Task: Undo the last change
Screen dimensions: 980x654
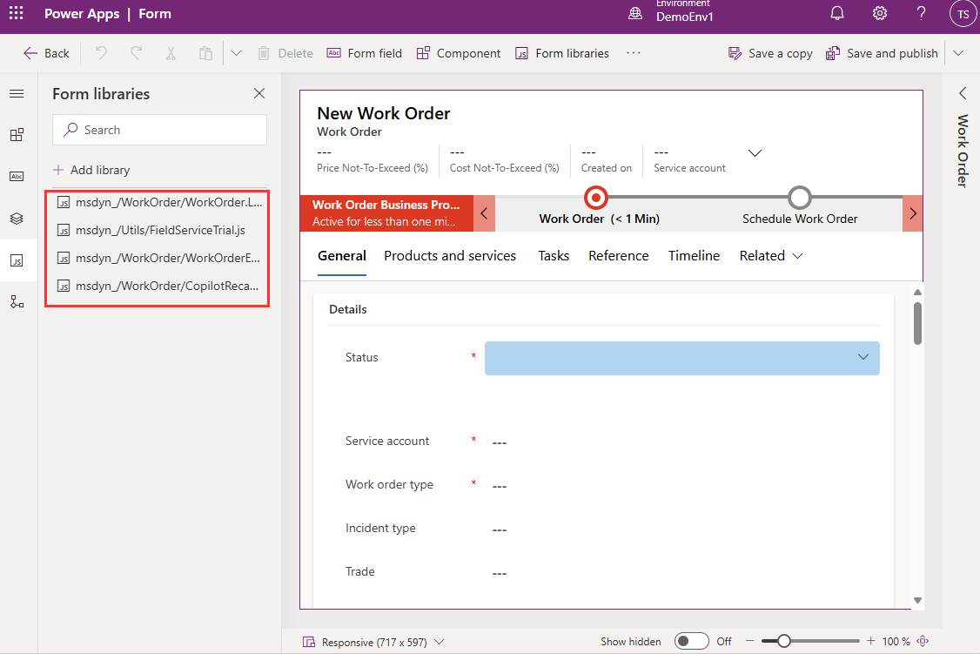Action: pos(101,53)
